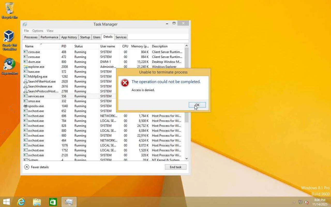This screenshot has height=207, width=331.
Task: Open the Windows Start button
Action: (x=6, y=202)
